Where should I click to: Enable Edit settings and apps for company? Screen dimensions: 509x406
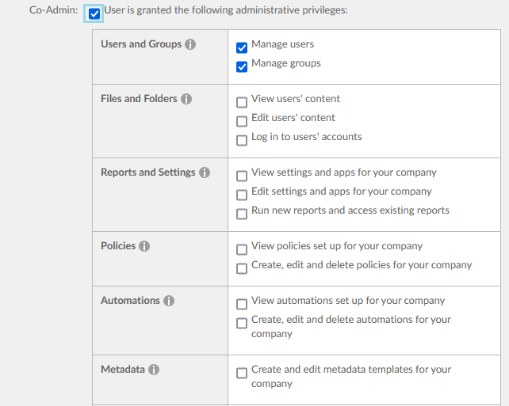click(242, 195)
